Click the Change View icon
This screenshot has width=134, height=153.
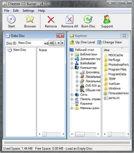tap(99, 42)
